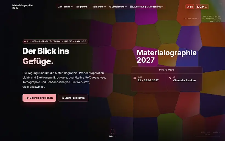The width and height of the screenshot is (225, 141).
Task: Click the HYBRIDE TAGUNG label
Action: 167,70
